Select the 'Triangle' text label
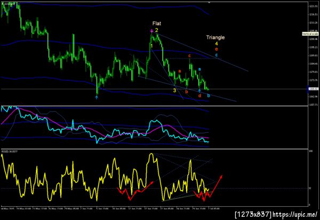Viewport: 320px width, 220px height. 215,37
